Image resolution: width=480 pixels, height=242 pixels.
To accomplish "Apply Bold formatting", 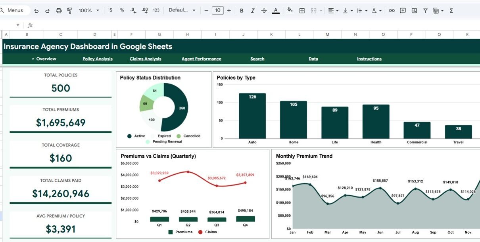I will pyautogui.click(x=242, y=11).
